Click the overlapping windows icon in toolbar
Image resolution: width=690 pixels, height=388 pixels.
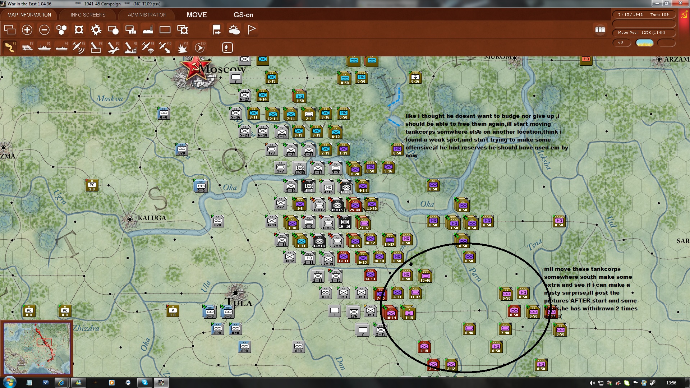click(10, 30)
